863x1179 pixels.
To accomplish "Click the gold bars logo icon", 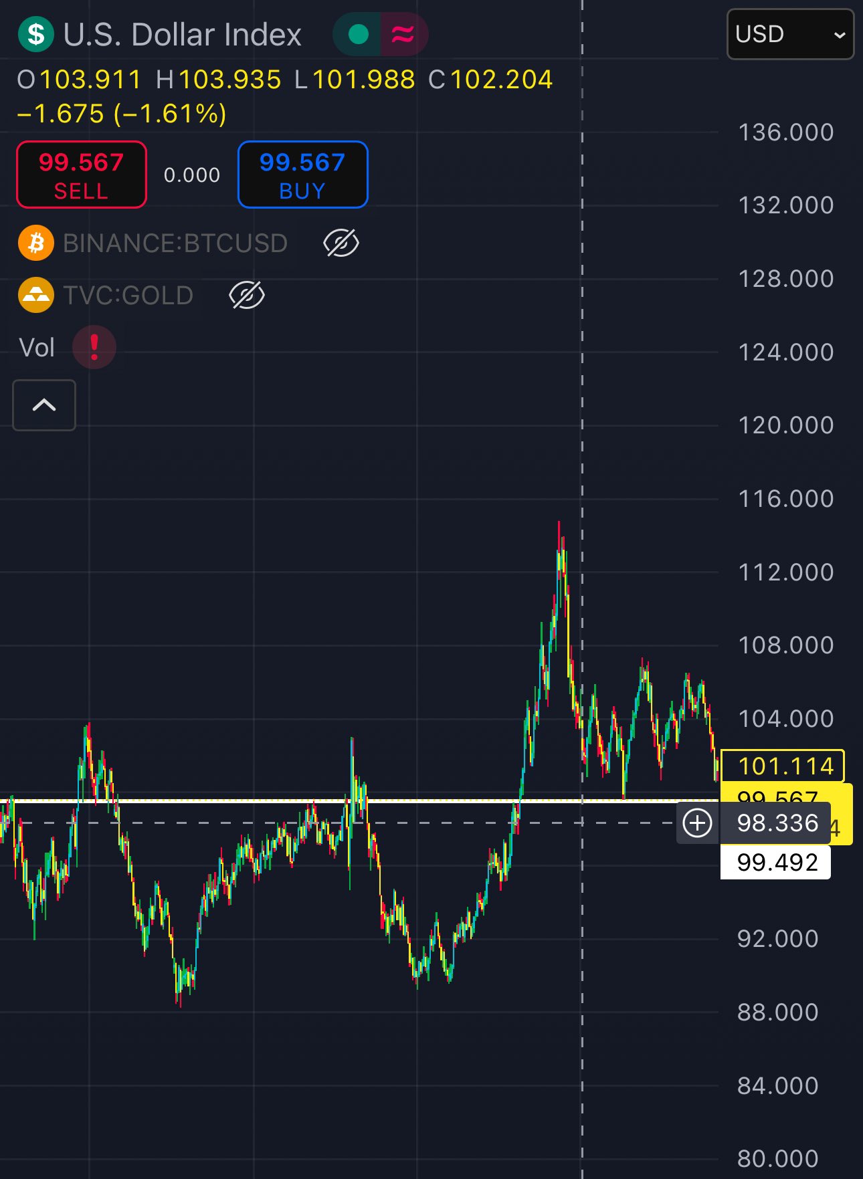I will [36, 295].
